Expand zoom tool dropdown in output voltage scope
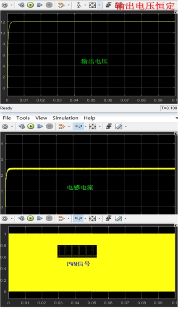Image resolution: width=178 pixels, height=309 pixels. [x=85, y=5]
